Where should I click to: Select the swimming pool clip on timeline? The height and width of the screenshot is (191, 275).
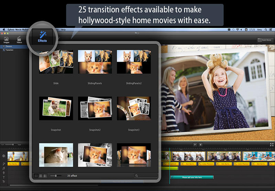259,156
